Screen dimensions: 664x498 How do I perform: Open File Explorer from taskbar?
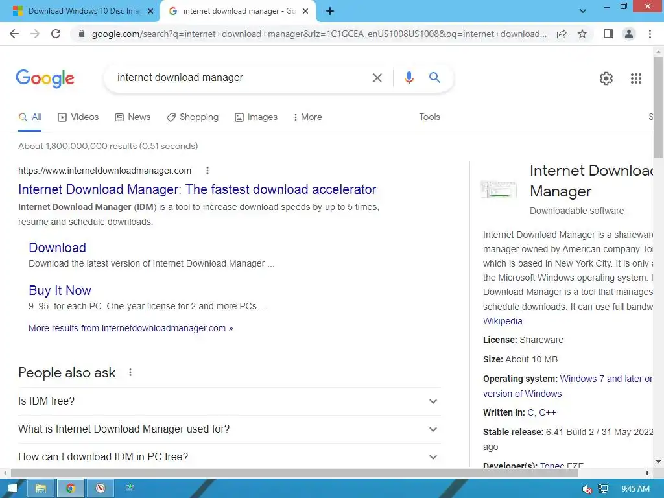tap(41, 488)
